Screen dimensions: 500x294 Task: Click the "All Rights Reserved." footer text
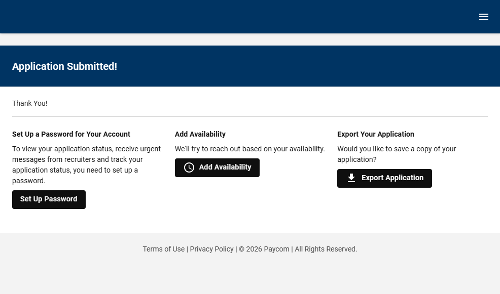point(326,249)
